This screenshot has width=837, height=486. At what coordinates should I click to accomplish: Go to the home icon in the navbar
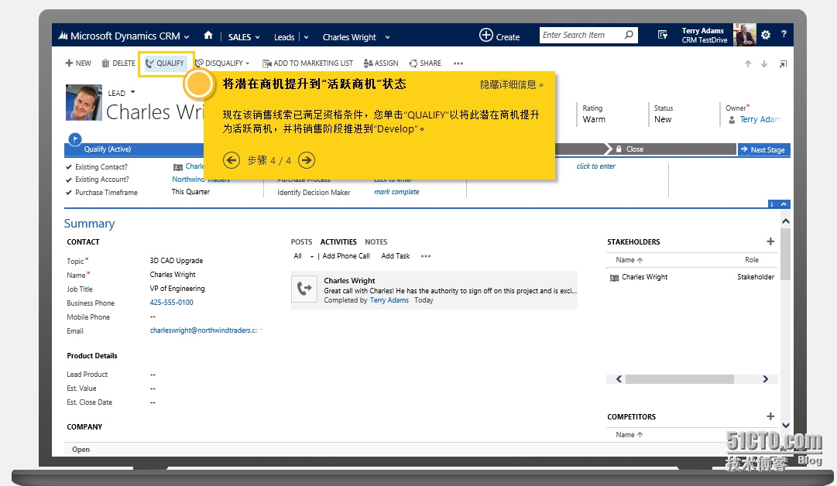point(208,35)
